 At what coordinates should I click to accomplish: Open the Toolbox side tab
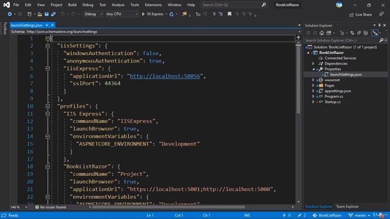tap(5, 28)
